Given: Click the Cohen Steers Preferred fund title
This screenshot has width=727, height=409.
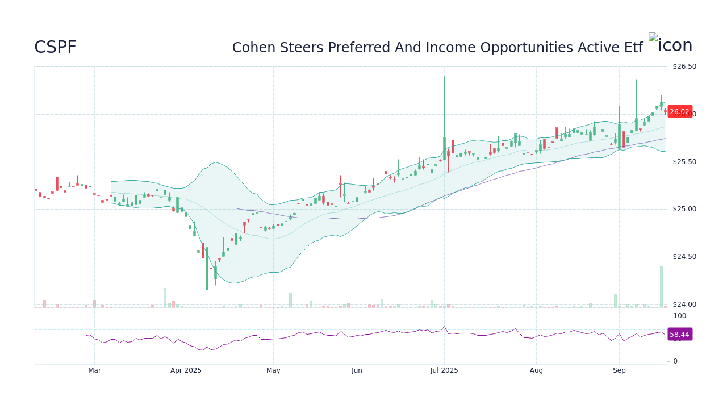Looking at the screenshot, I should [x=437, y=47].
